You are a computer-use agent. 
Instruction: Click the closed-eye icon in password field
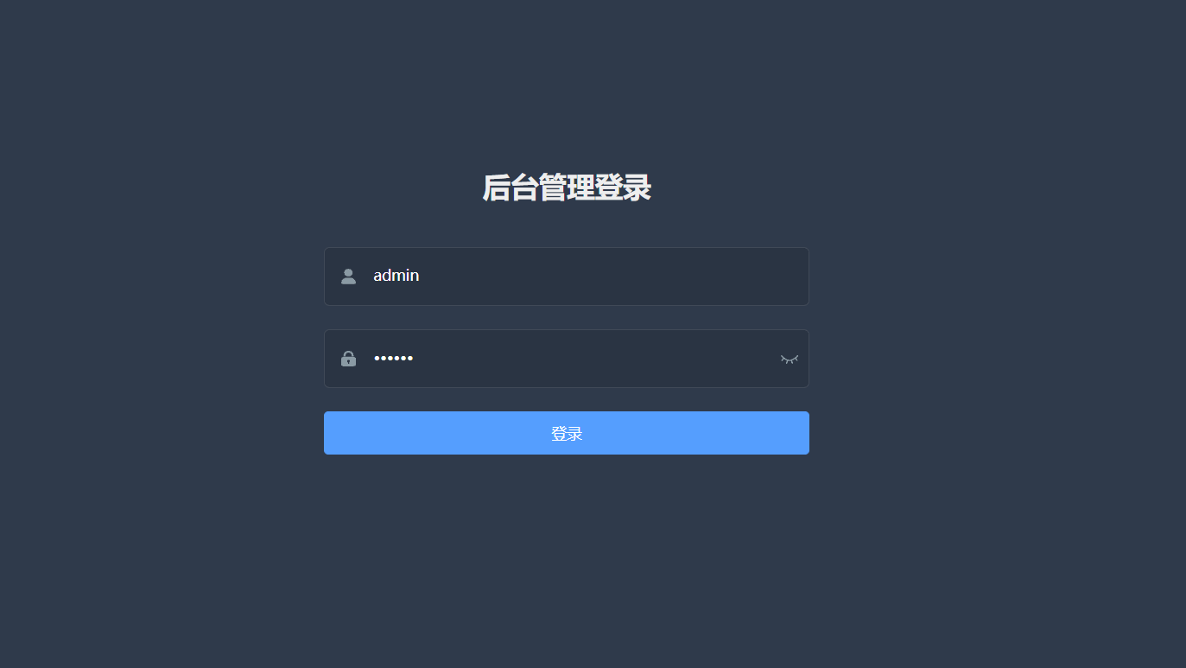790,359
